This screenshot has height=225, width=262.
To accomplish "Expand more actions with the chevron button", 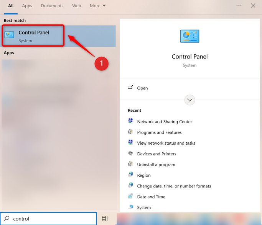I will click(189, 100).
